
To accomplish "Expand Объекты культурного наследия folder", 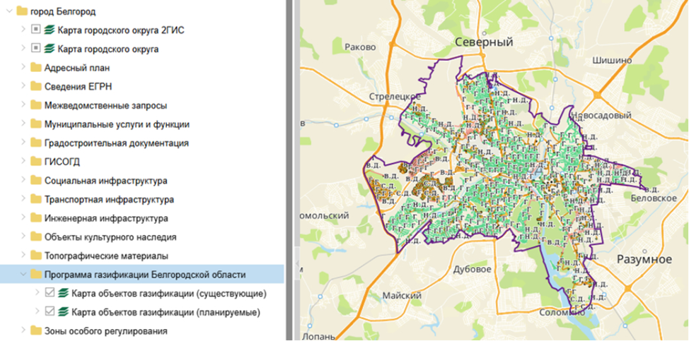I will click(x=24, y=237).
